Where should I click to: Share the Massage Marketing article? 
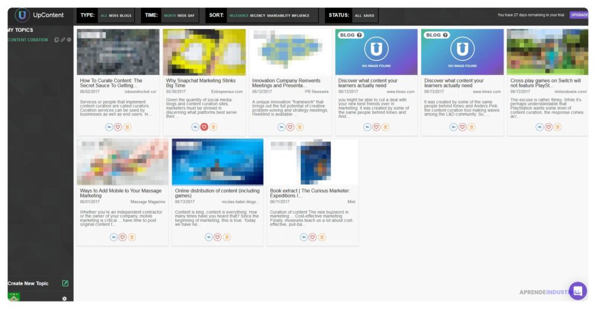[x=113, y=237]
